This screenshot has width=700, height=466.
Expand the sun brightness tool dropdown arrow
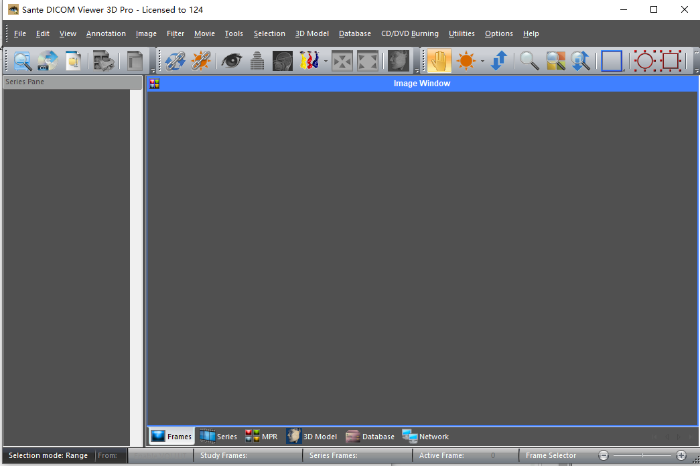[482, 62]
